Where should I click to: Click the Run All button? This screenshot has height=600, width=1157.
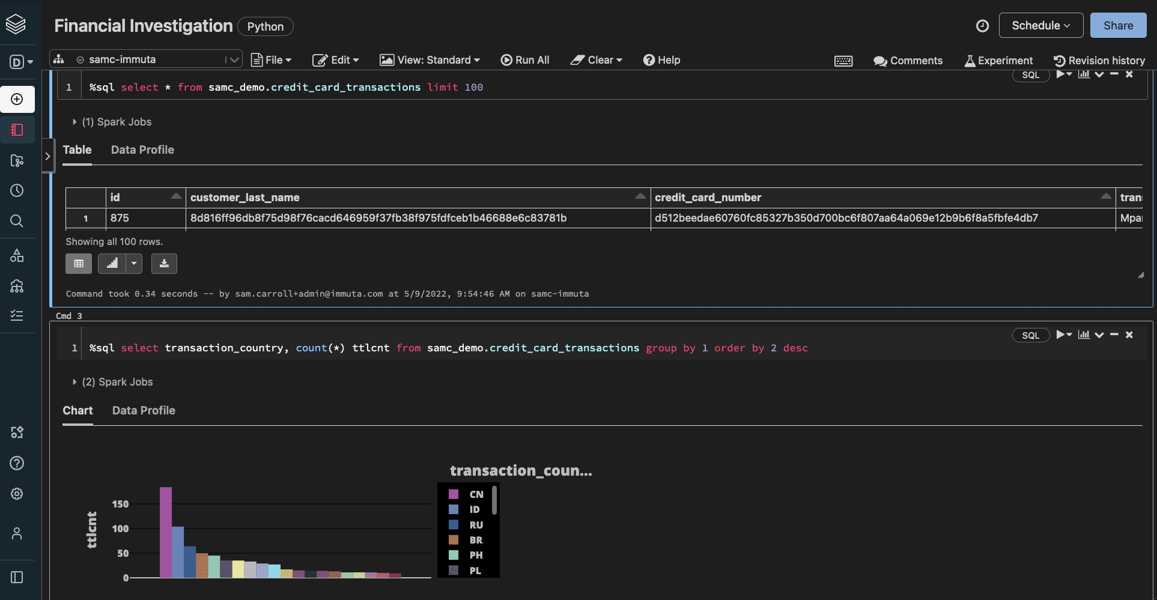[x=525, y=60]
